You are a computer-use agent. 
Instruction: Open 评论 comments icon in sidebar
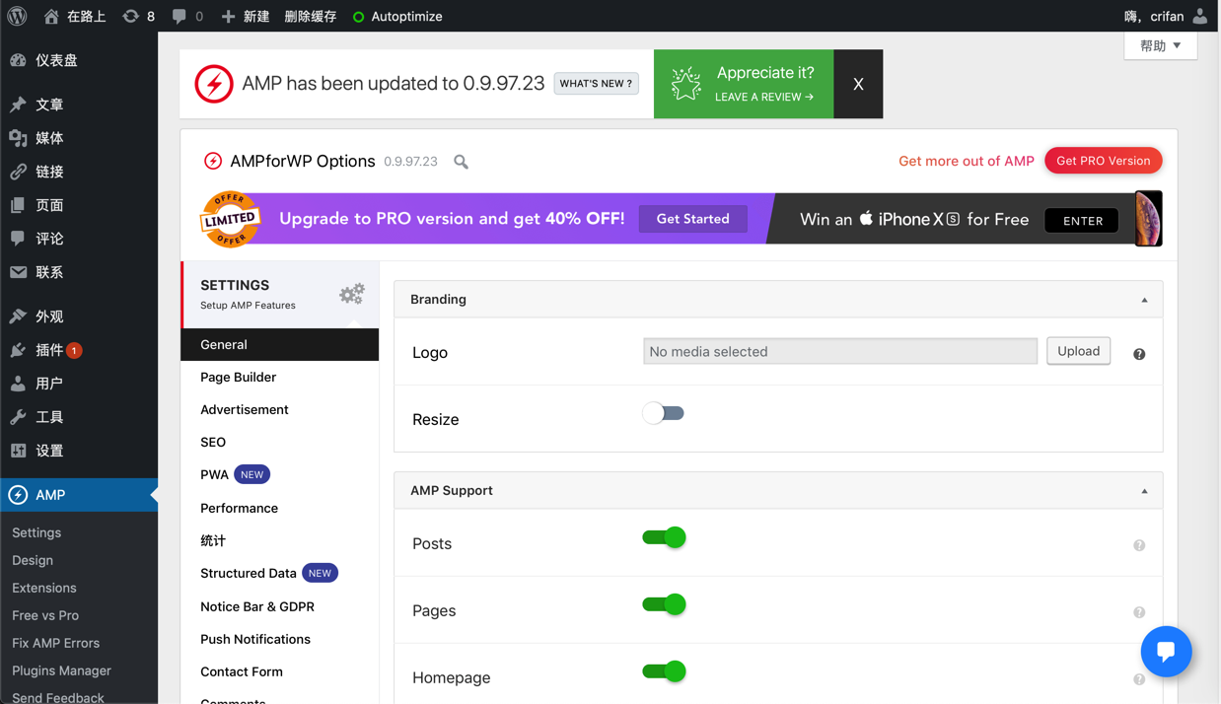pyautogui.click(x=18, y=239)
